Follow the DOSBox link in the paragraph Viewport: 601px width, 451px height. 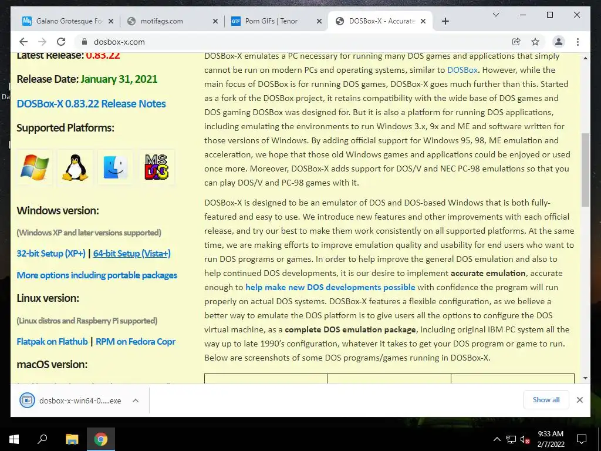[x=462, y=70]
